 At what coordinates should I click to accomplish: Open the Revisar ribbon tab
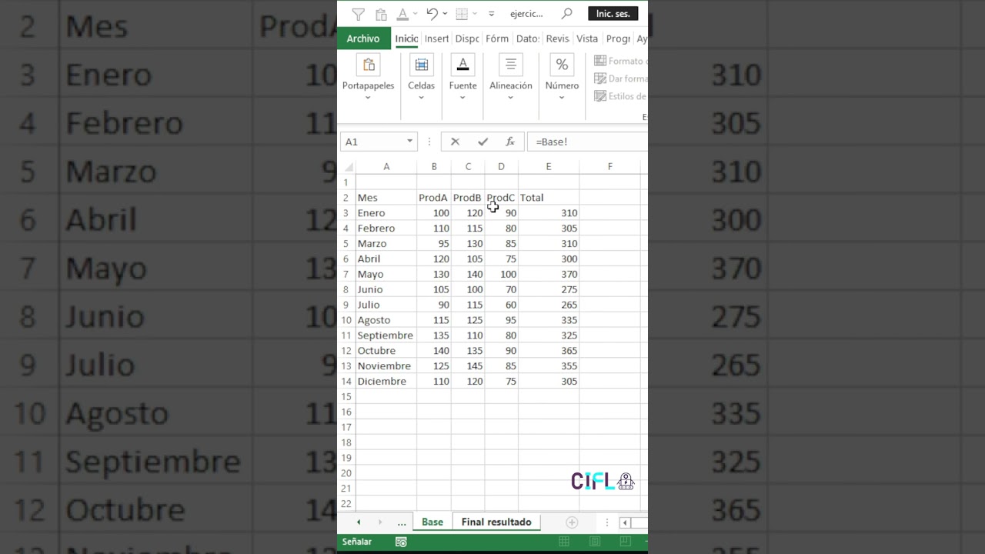(x=557, y=38)
